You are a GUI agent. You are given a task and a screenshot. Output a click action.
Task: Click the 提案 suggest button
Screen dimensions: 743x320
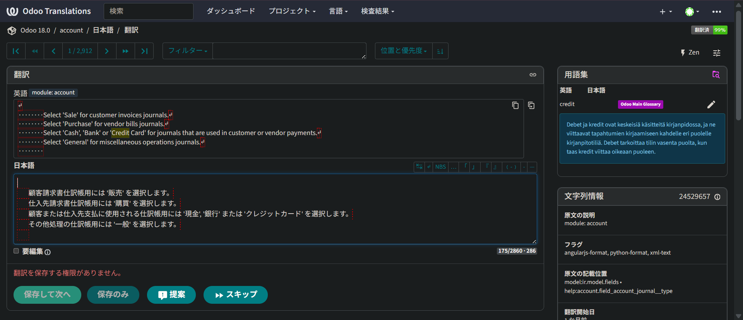point(171,295)
